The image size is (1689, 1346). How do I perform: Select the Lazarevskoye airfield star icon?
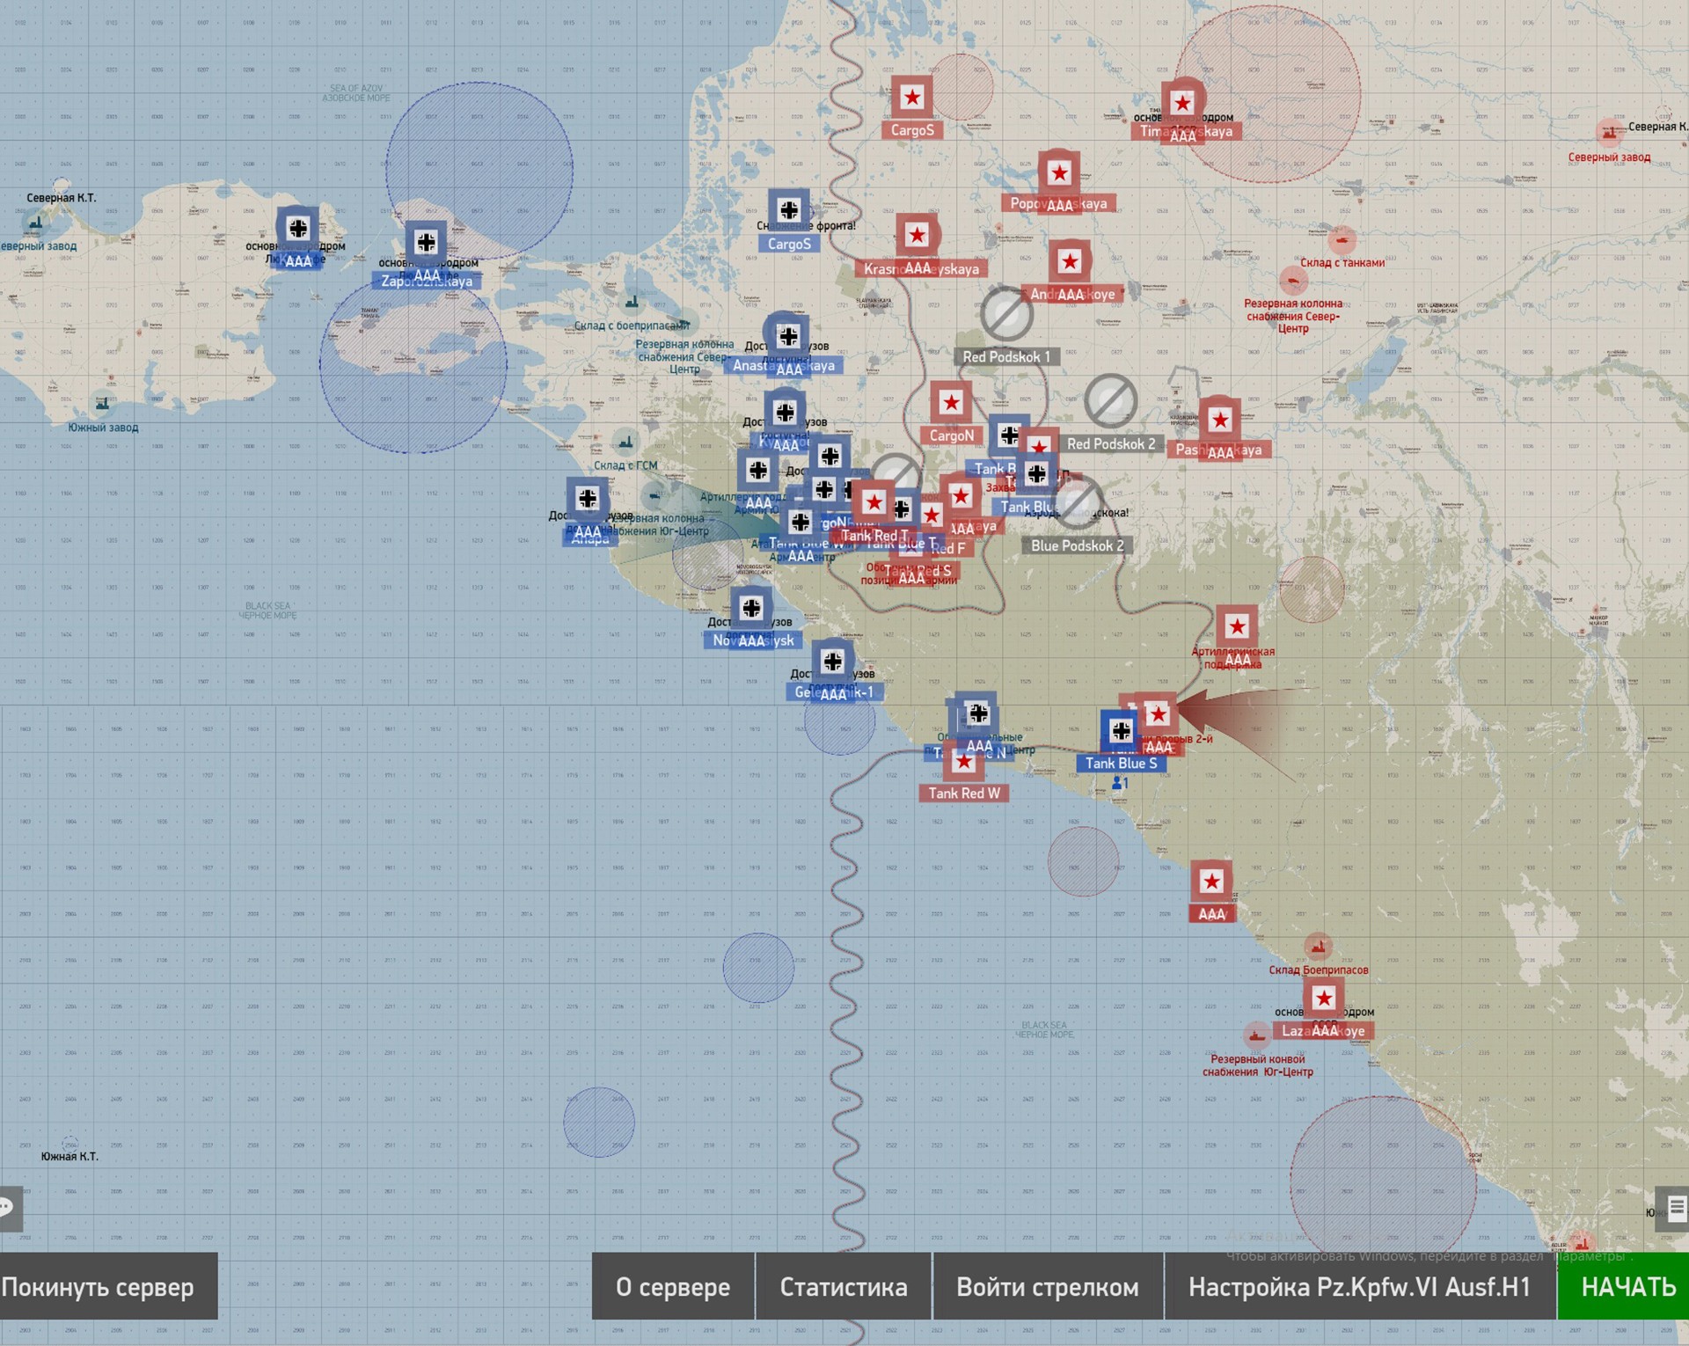click(x=1324, y=998)
